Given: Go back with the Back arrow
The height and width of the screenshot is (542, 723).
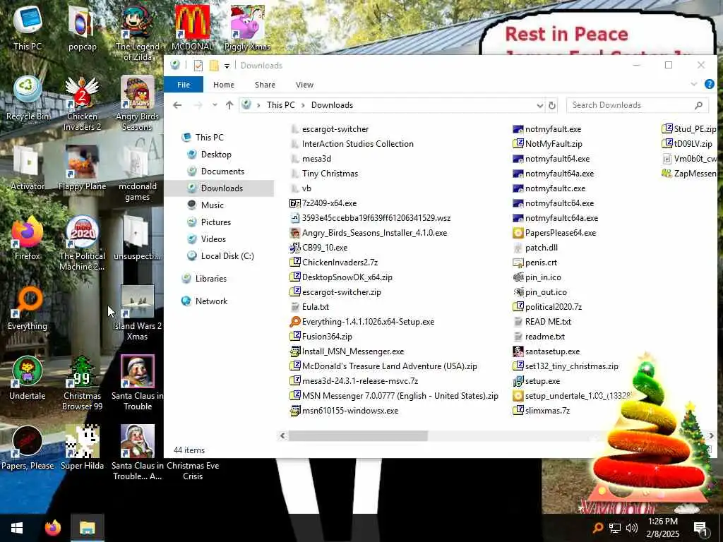Looking at the screenshot, I should [177, 105].
